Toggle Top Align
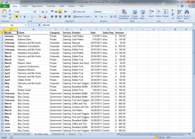195x139 pixels. pos(52,12)
